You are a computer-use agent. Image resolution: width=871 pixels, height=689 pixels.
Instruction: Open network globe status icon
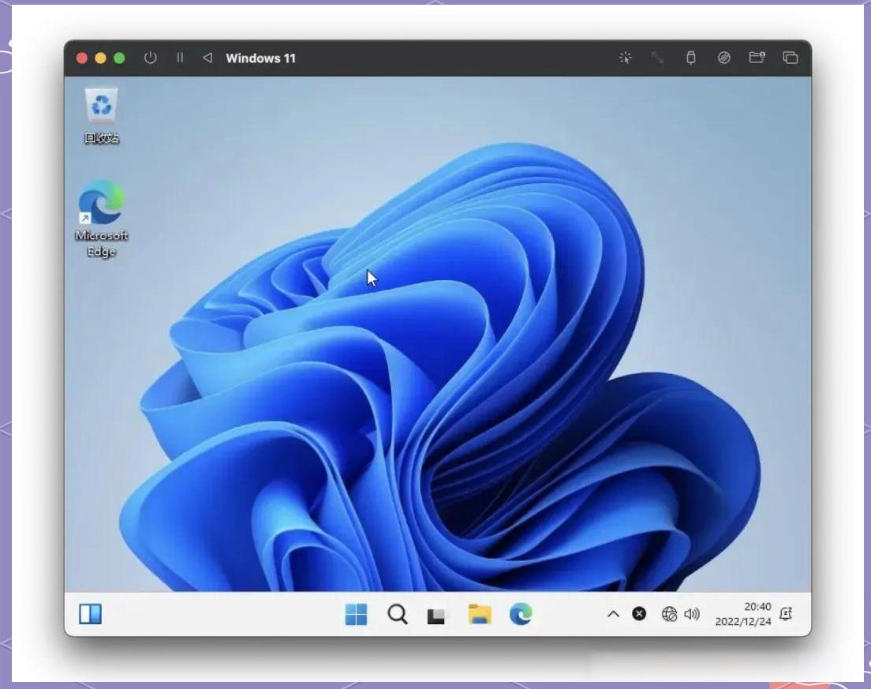669,614
